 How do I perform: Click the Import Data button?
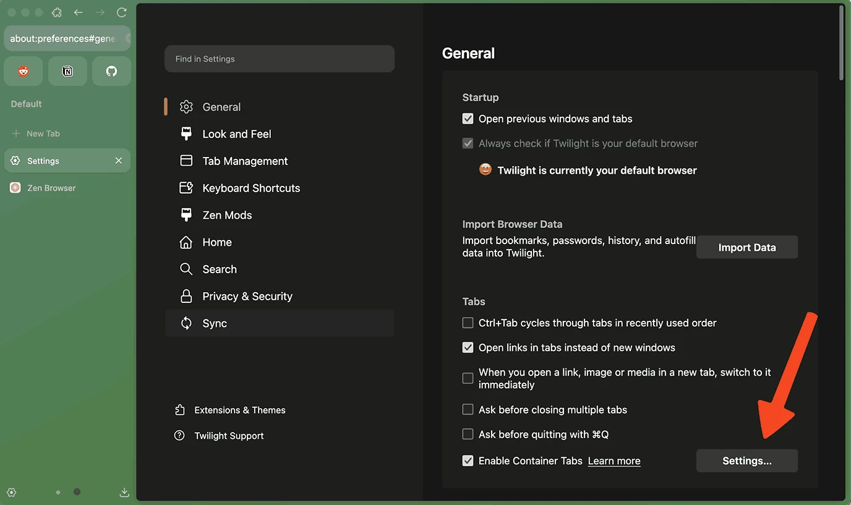[747, 247]
